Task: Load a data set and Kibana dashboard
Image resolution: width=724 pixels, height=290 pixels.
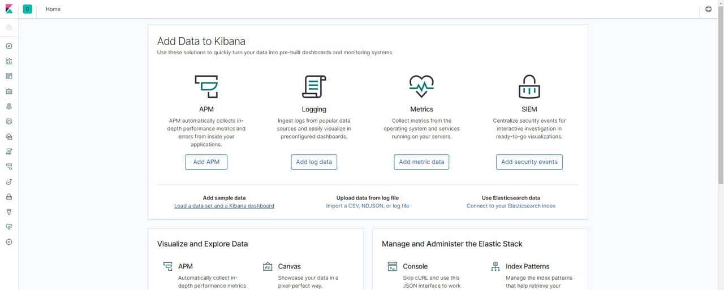Action: [224, 206]
